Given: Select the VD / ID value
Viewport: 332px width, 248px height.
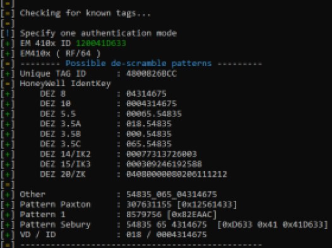Looking at the screenshot, I should coord(167,235).
